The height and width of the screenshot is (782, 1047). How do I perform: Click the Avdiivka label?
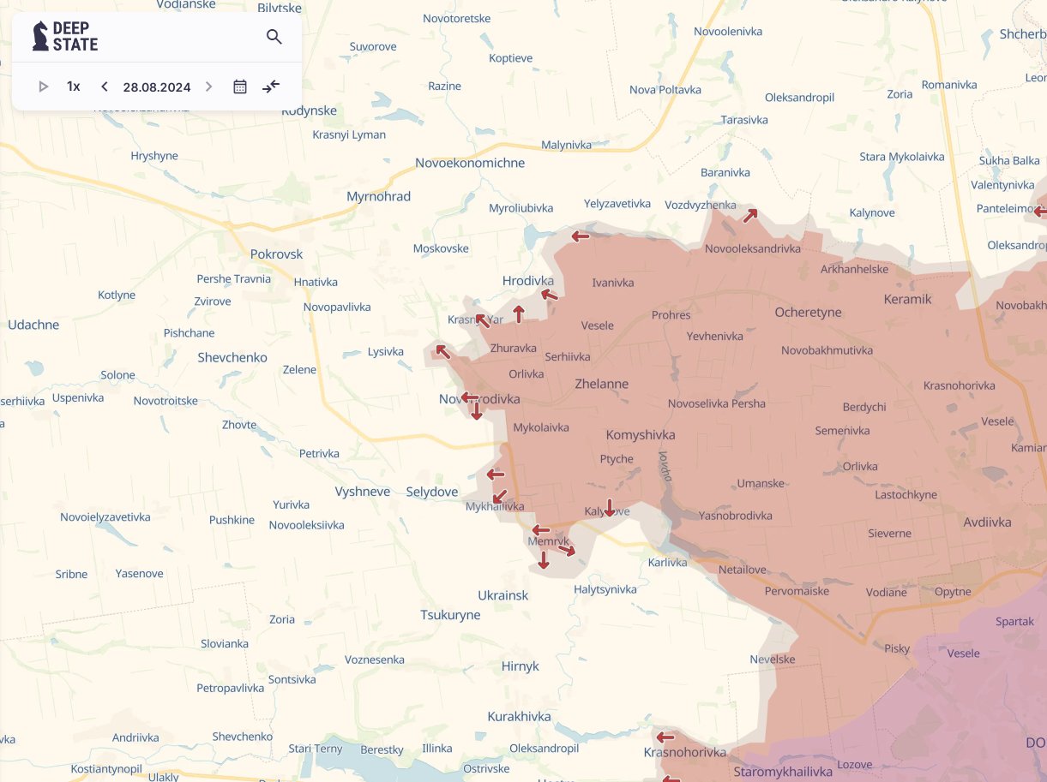(x=987, y=522)
